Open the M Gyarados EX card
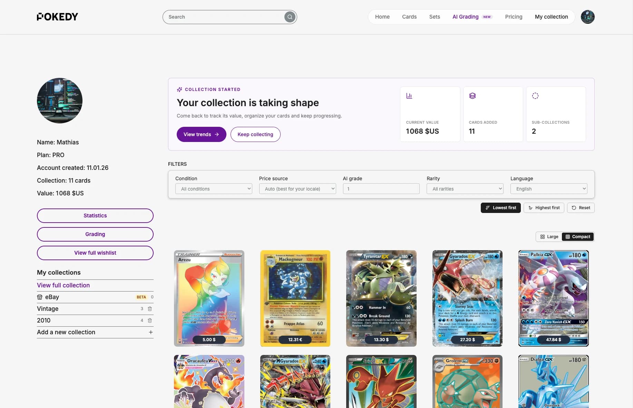633x408 pixels. (x=295, y=381)
